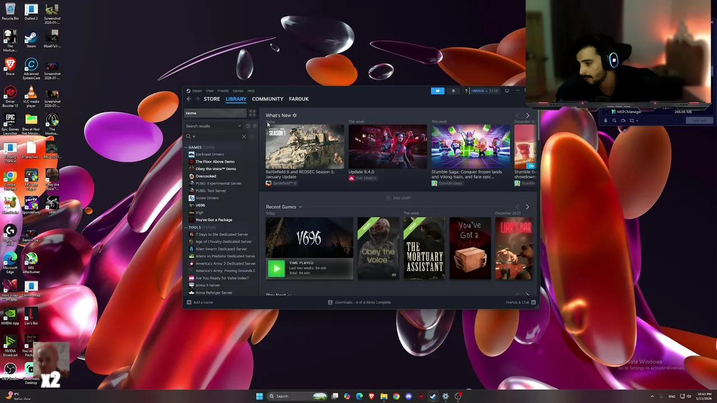The height and width of the screenshot is (403, 717).
Task: Go forward with Steam's right arrow
Action: (197, 99)
